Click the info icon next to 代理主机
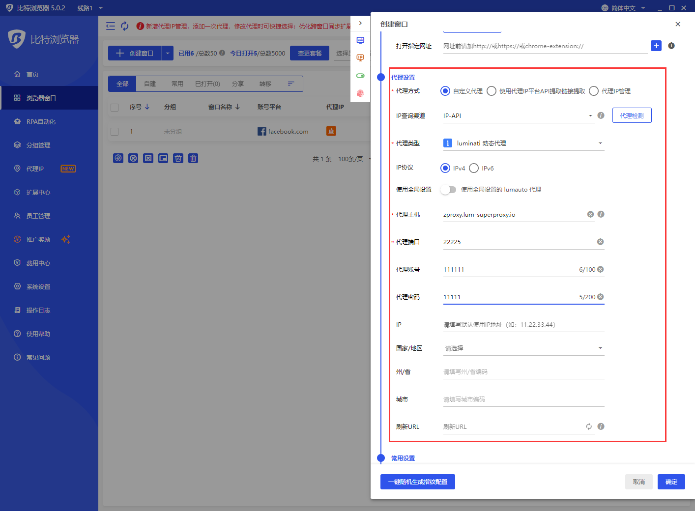 coord(601,214)
